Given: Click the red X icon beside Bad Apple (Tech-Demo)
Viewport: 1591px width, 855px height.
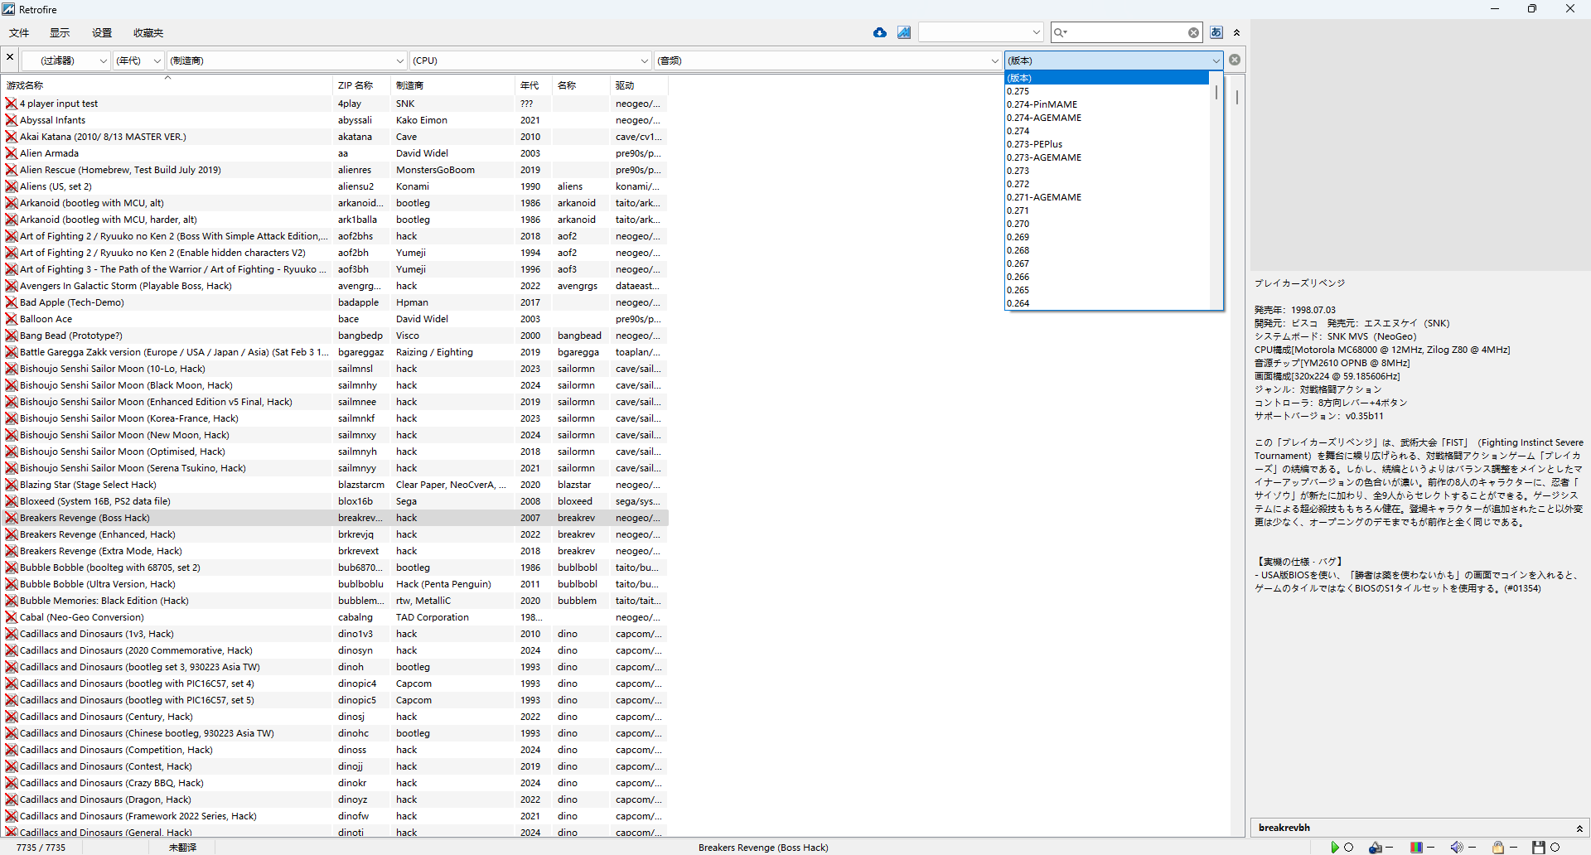Looking at the screenshot, I should click(x=12, y=302).
